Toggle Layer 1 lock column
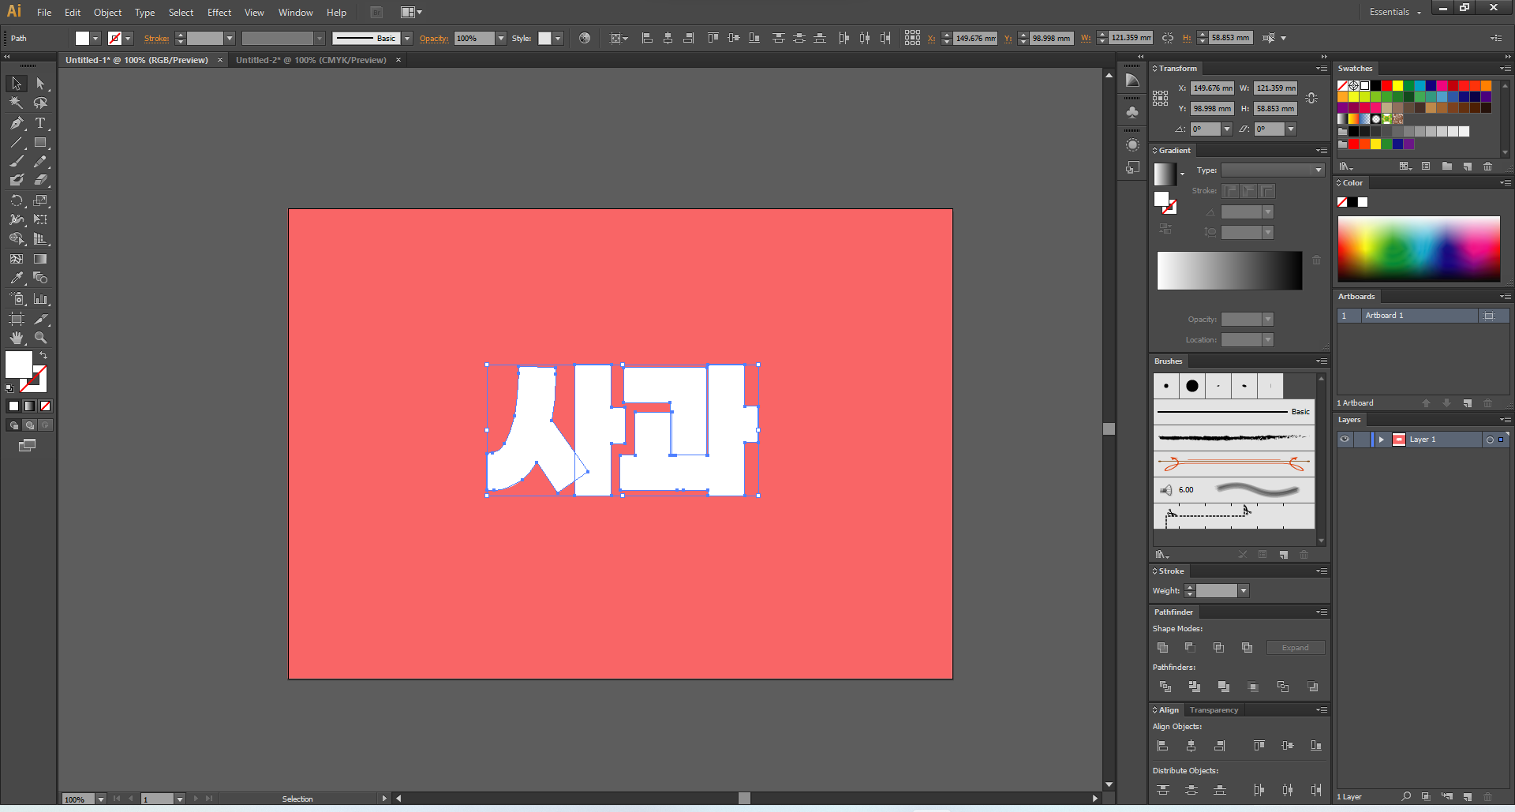Image resolution: width=1515 pixels, height=812 pixels. point(1361,440)
